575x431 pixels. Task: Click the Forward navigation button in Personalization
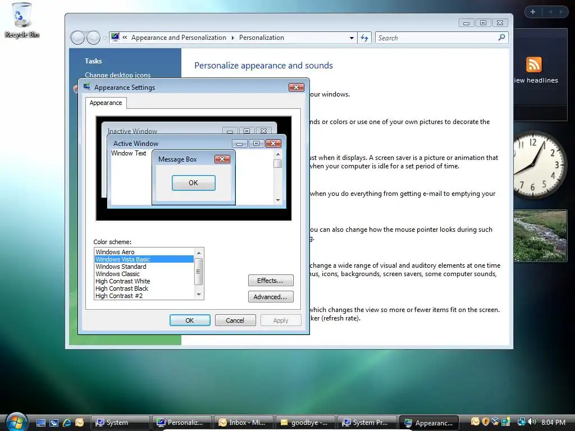point(93,38)
